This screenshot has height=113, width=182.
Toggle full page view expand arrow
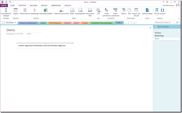tap(150, 28)
